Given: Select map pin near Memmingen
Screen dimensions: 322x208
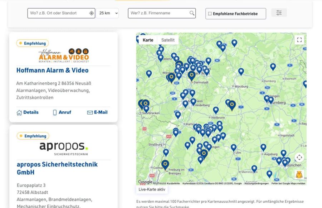Looking at the screenshot, I should [254, 169].
